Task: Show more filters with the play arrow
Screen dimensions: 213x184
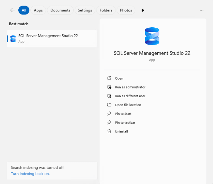Action: (x=143, y=10)
